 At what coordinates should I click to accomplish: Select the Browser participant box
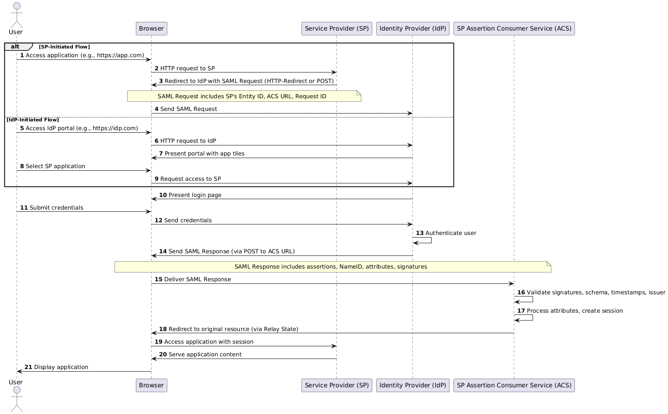pyautogui.click(x=151, y=28)
